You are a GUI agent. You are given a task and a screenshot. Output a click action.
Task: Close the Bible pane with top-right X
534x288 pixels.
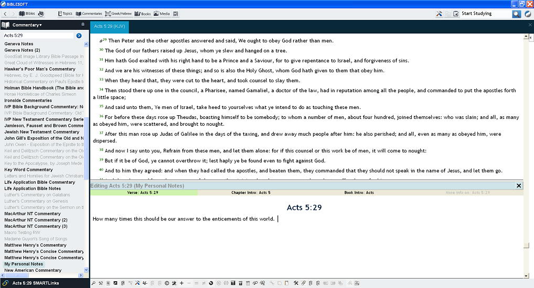(530, 25)
